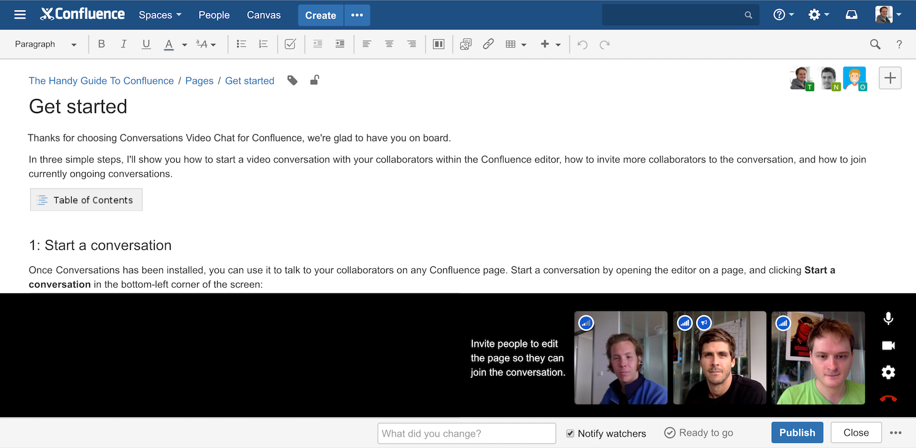This screenshot has width=916, height=448.
Task: Open the People menu item
Action: (x=214, y=15)
